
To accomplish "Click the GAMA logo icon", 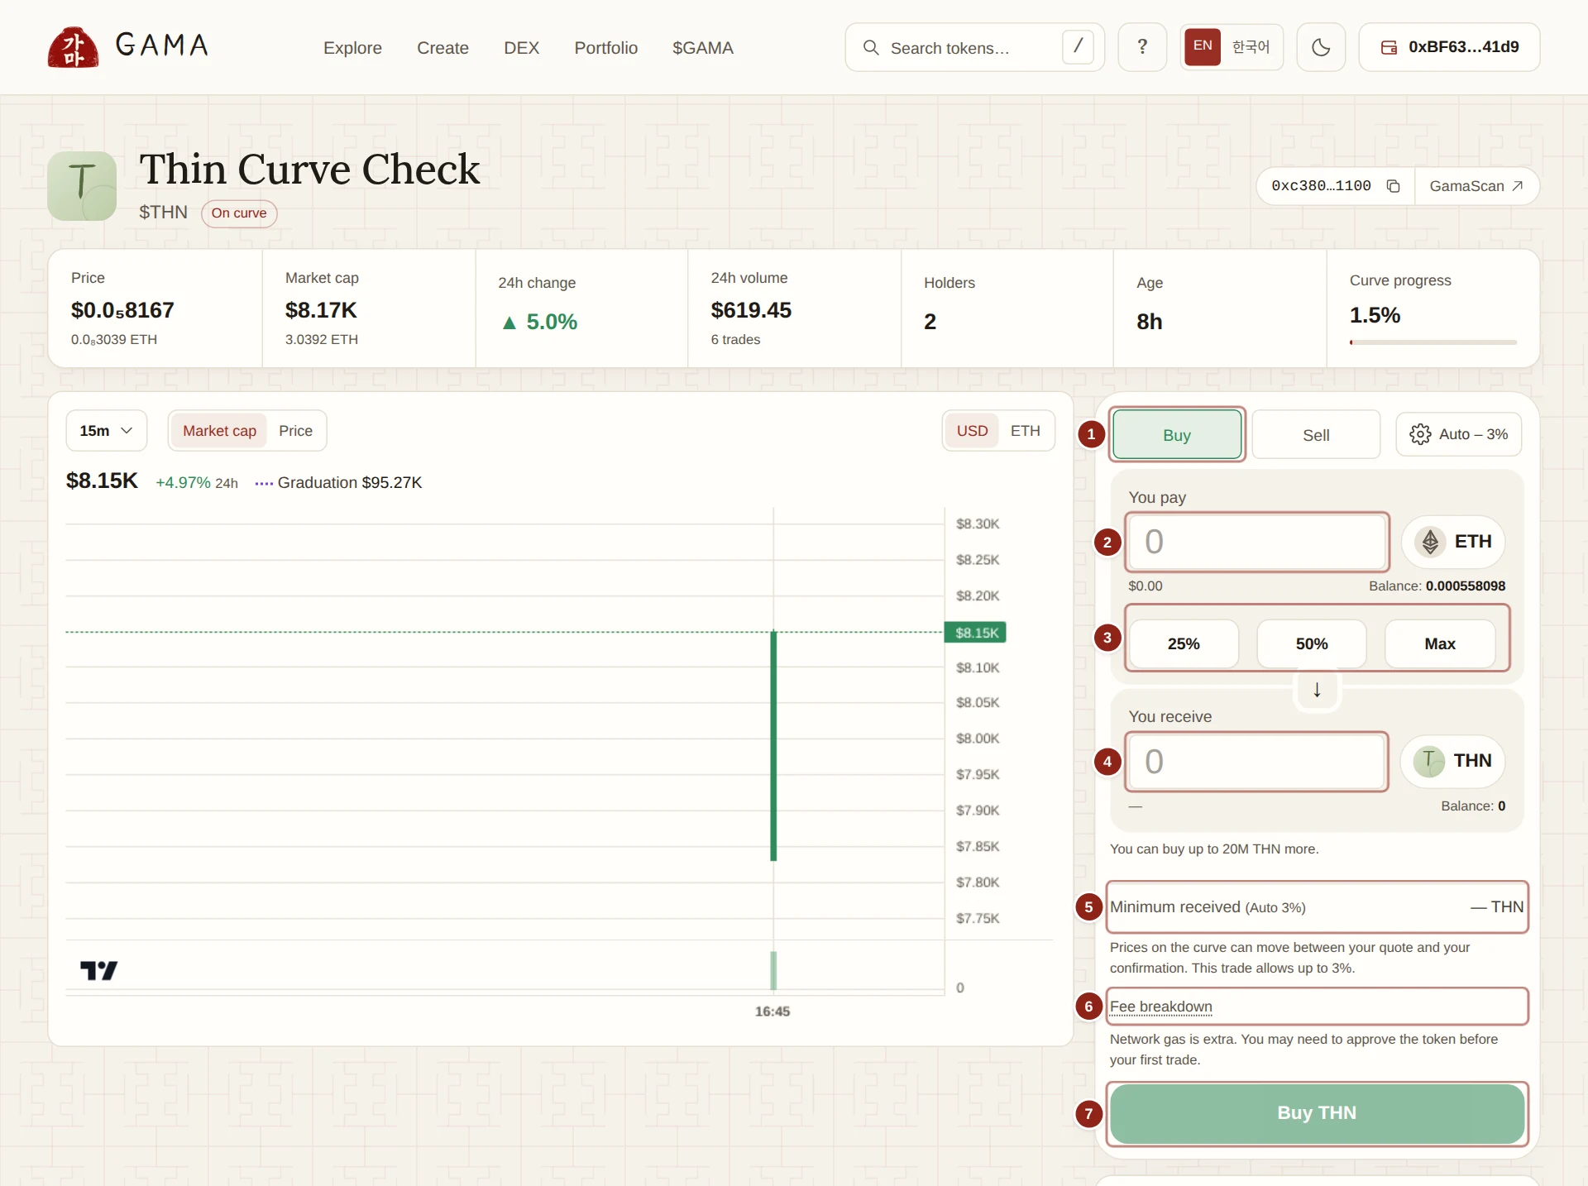I will coord(73,47).
